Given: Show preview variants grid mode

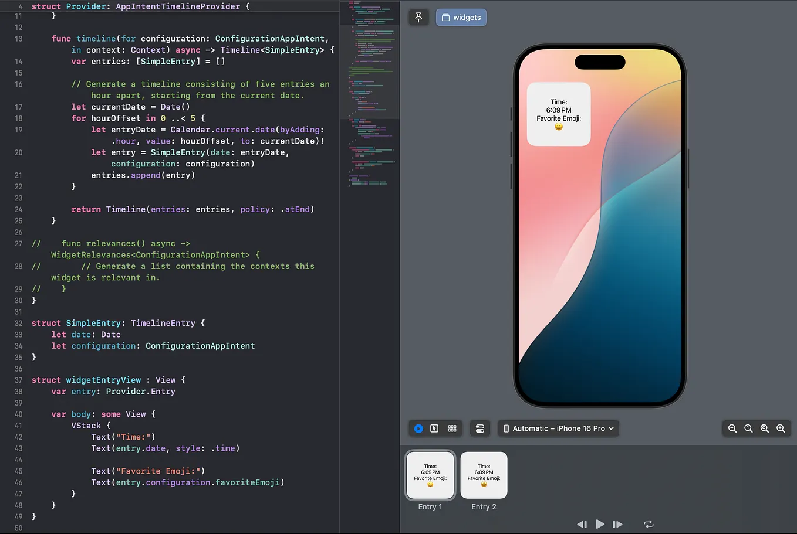Looking at the screenshot, I should click(451, 428).
